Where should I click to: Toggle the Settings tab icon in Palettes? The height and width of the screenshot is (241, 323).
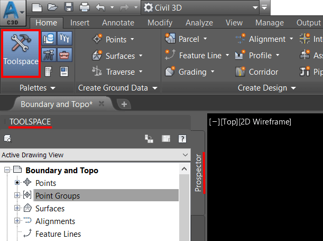(x=64, y=38)
